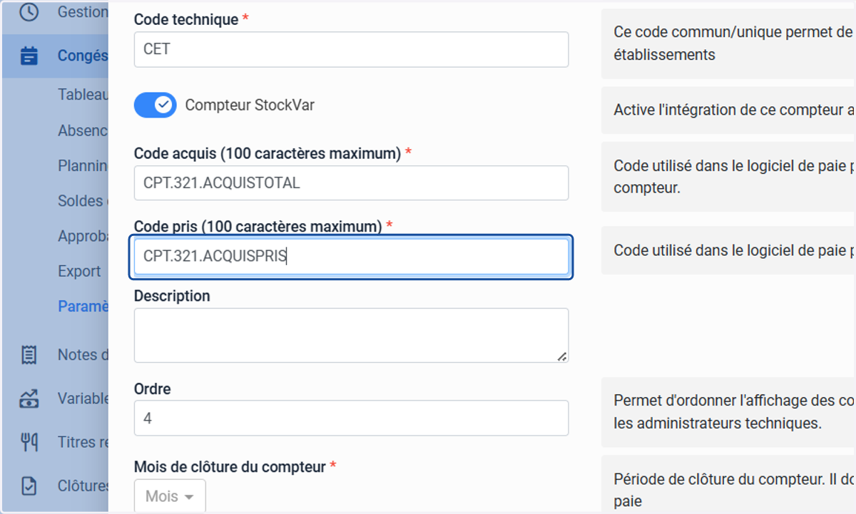Screen dimensions: 856x514
Task: Open the Export submenu item
Action: click(x=79, y=272)
